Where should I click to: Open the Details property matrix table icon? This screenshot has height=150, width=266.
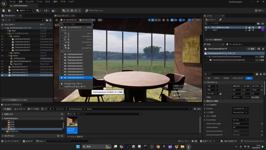(x=257, y=74)
